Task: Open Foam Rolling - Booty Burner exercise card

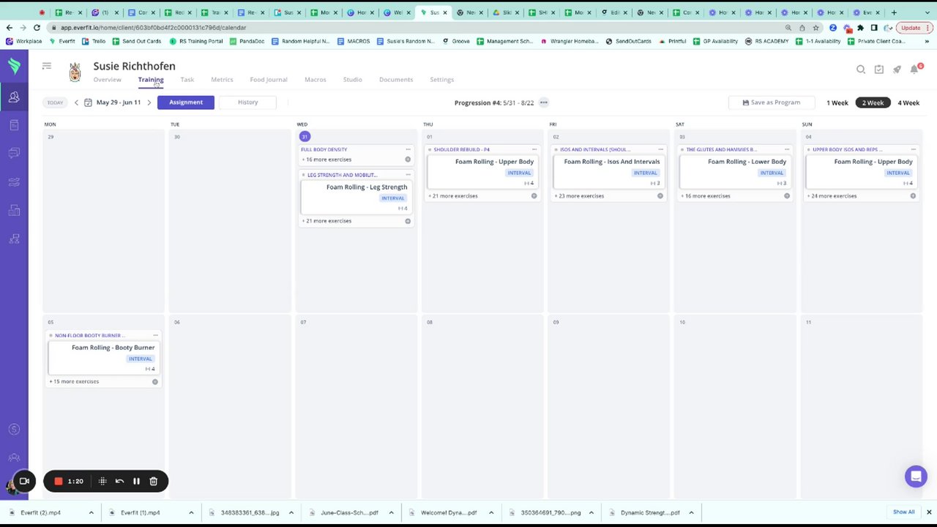Action: [103, 359]
